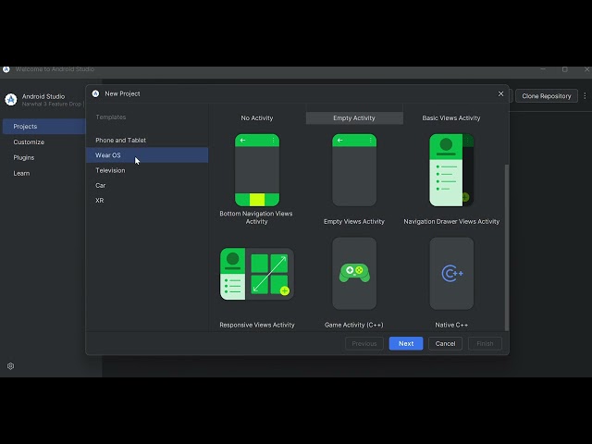Click the Responsive Views Activity label
The width and height of the screenshot is (592, 444).
coord(257,325)
